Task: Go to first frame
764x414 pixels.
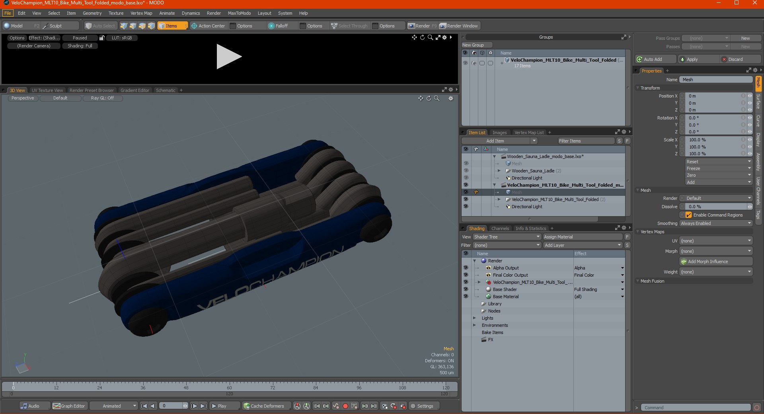Action: point(144,406)
